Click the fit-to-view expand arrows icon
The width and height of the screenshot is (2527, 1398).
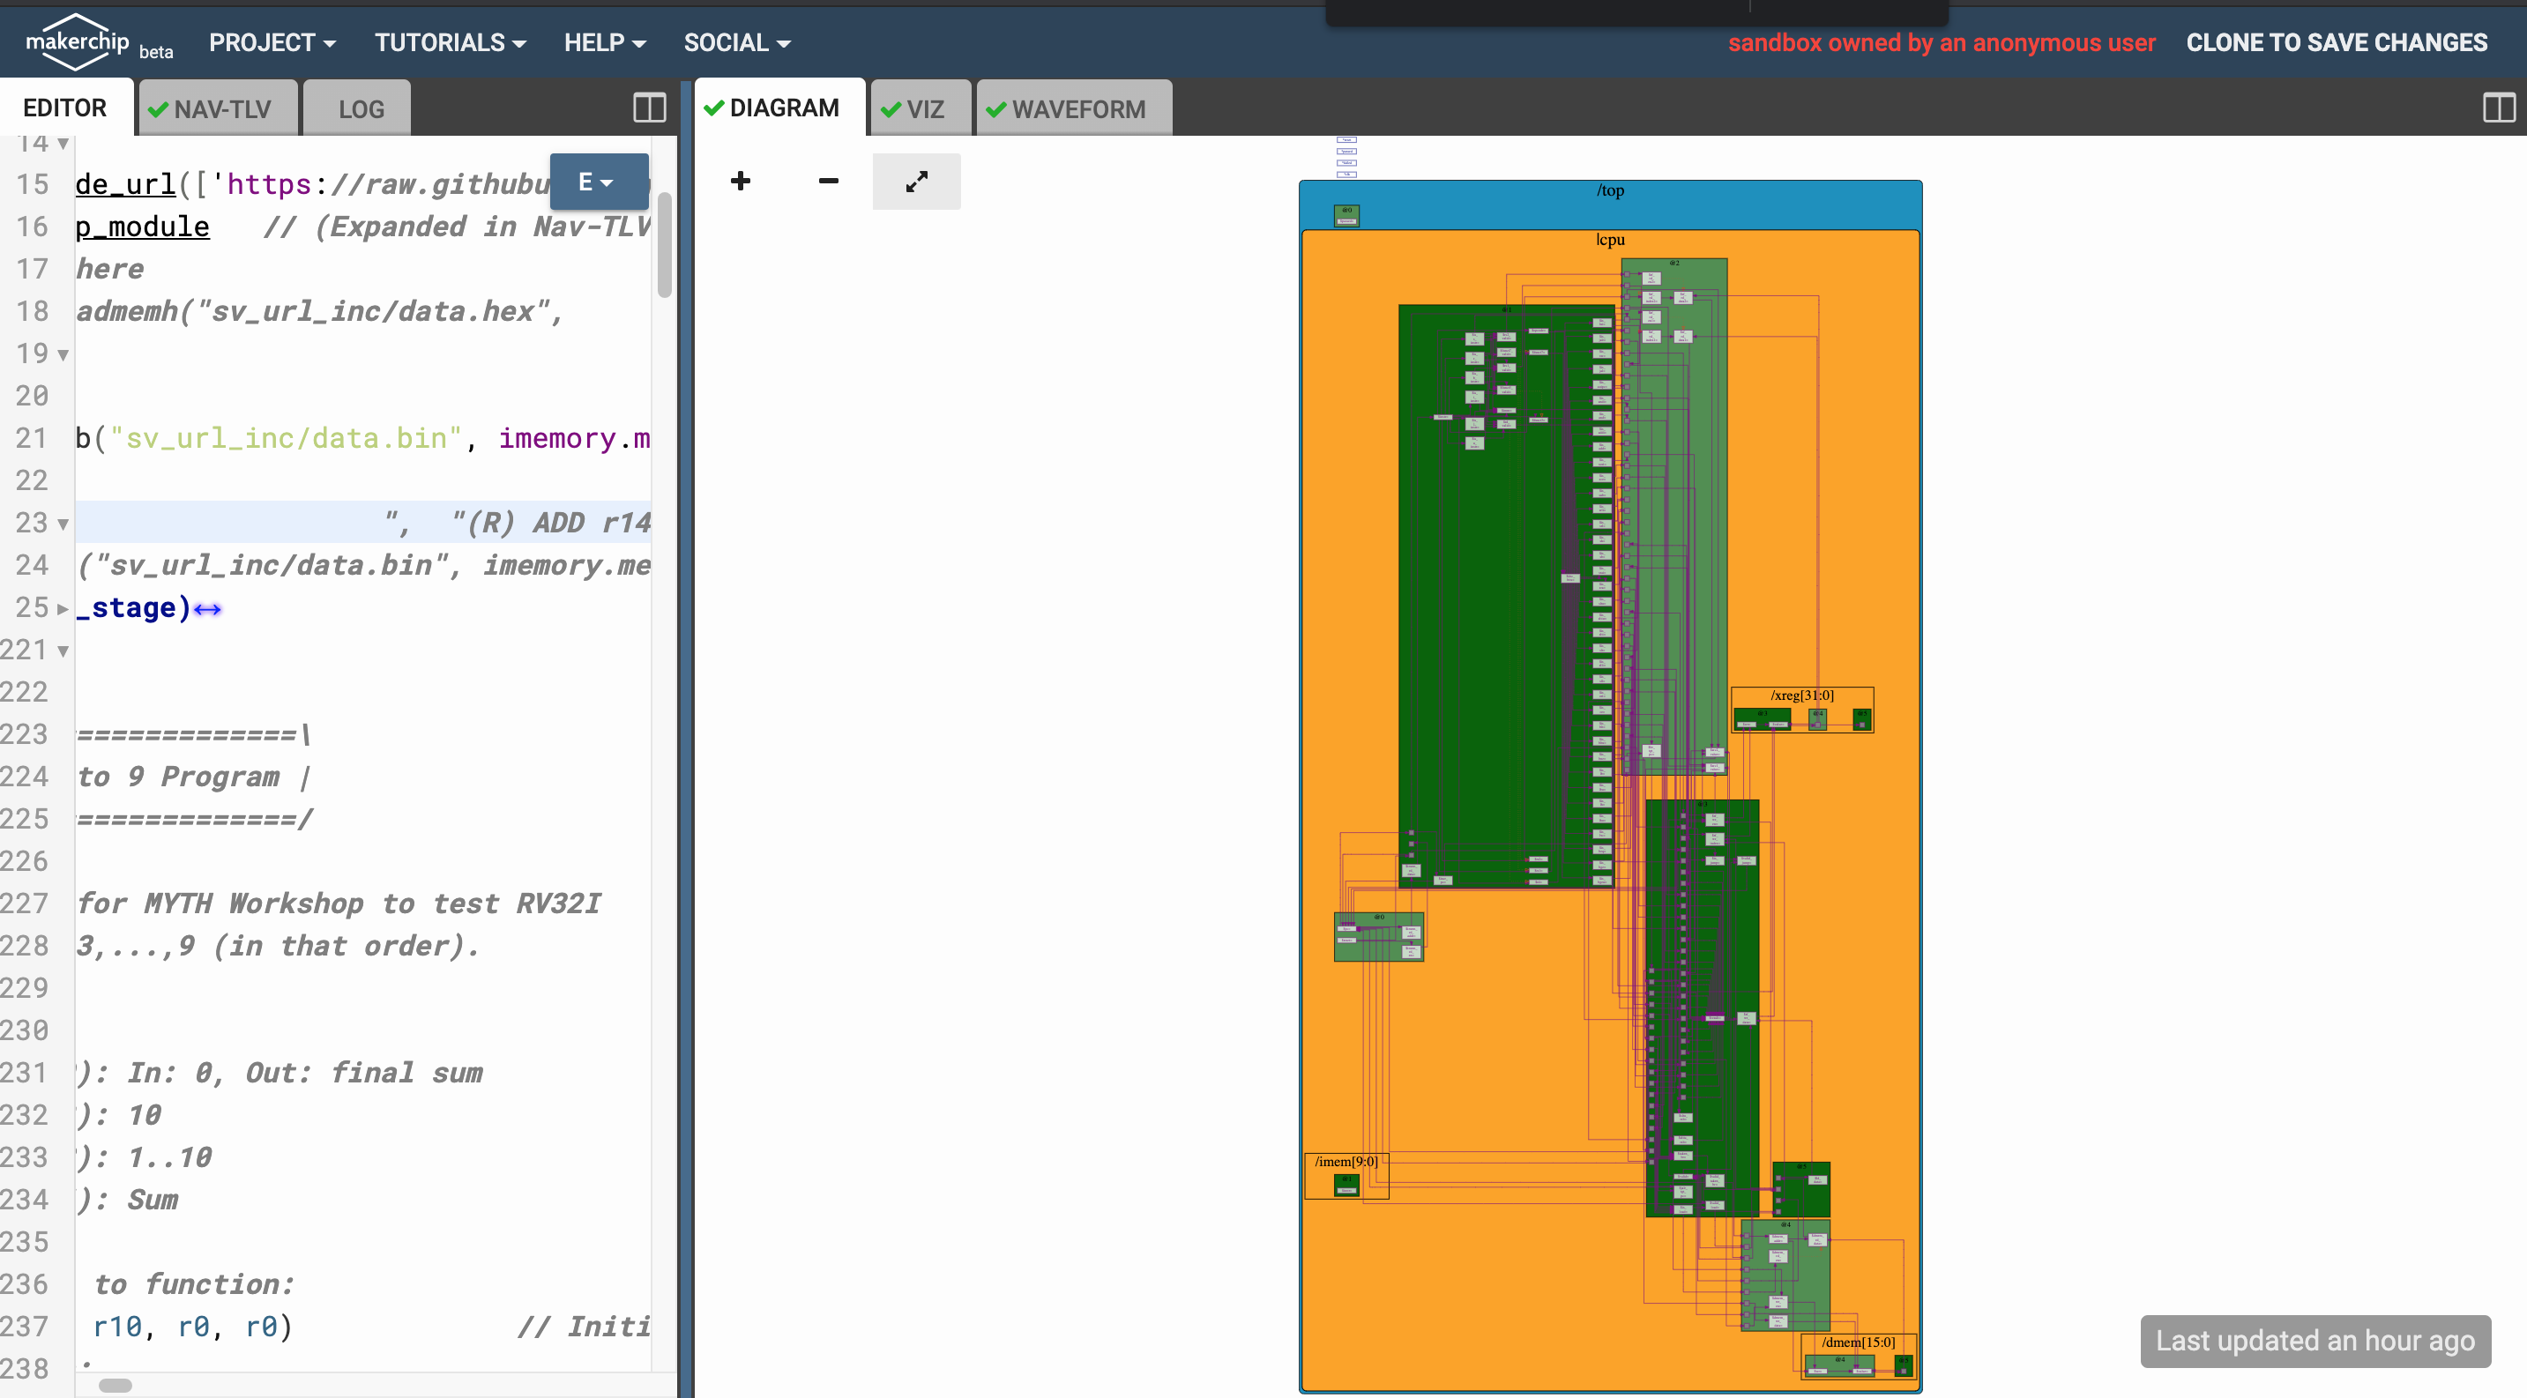pyautogui.click(x=916, y=182)
